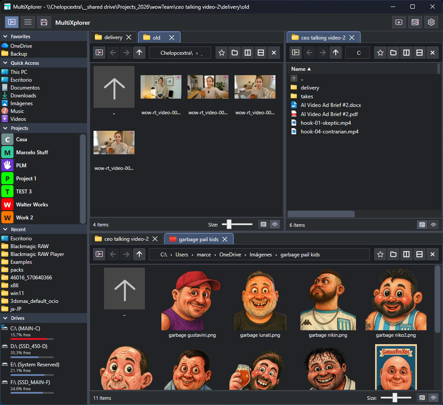Viewport: 443px width, 405px height.
Task: Toggle preview eye in top-right status bar
Action: click(433, 225)
